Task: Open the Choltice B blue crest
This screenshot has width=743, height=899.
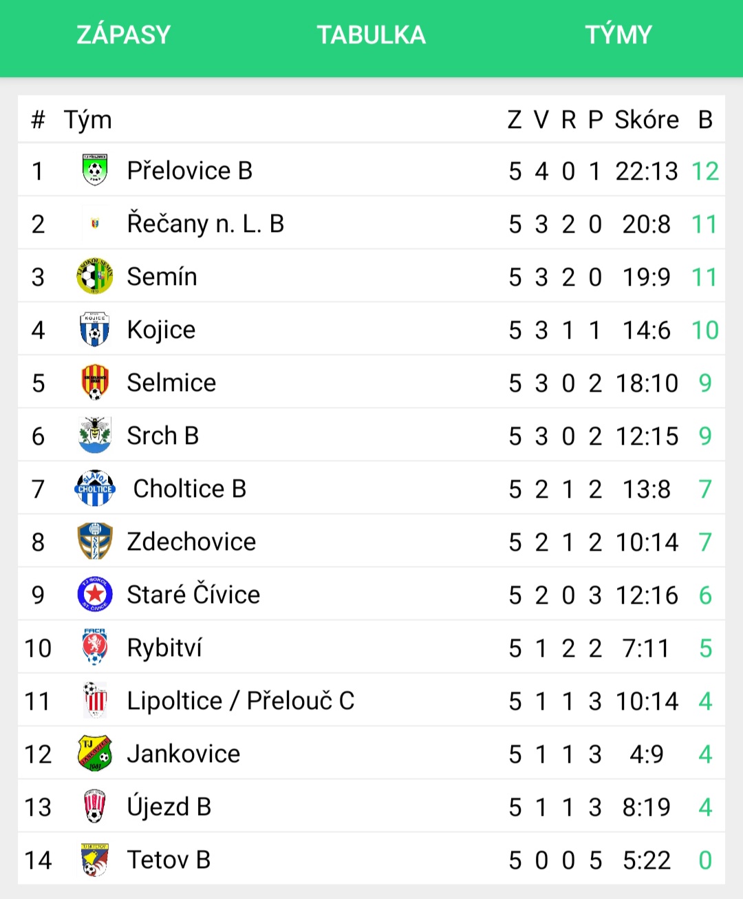Action: [95, 488]
